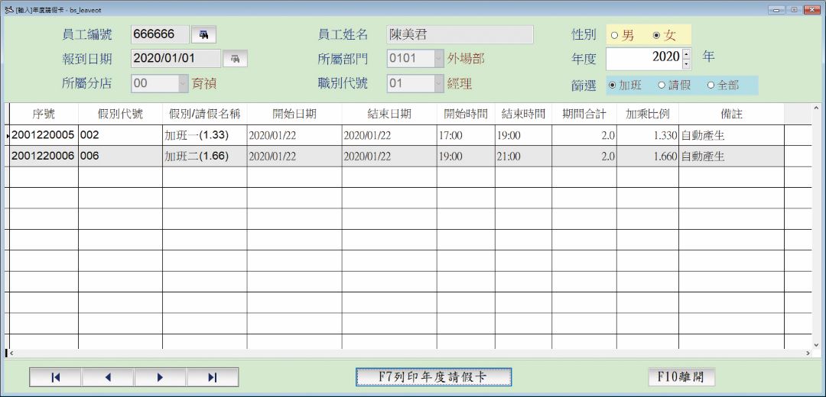Click 加乘比例 cell 1.660
Screen dimensions: 826x397
click(648, 157)
